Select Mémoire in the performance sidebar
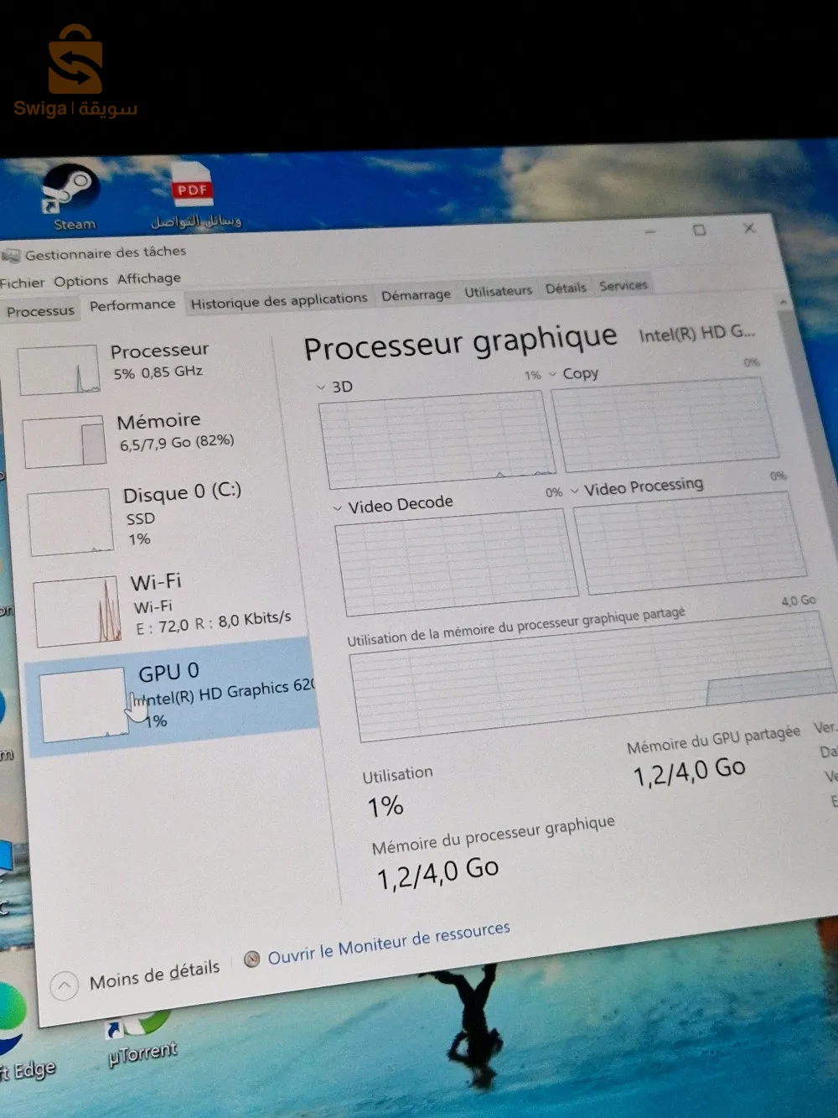 tap(159, 429)
